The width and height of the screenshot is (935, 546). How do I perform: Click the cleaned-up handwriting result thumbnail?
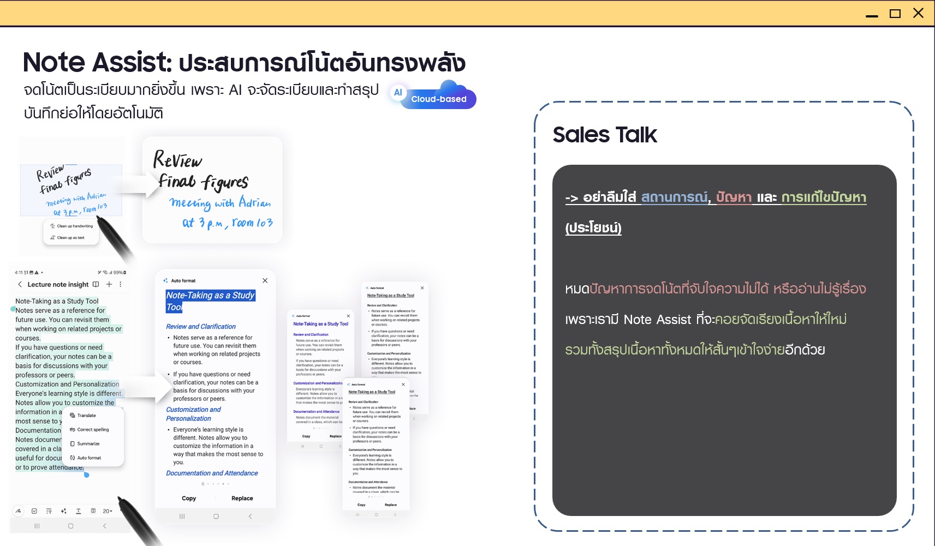pyautogui.click(x=212, y=190)
